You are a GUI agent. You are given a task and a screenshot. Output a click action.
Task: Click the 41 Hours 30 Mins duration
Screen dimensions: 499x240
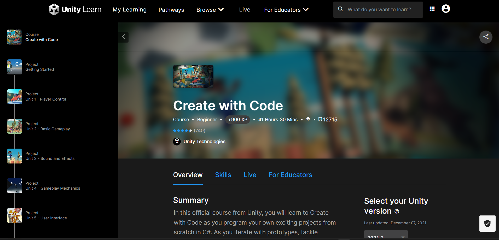tap(278, 120)
